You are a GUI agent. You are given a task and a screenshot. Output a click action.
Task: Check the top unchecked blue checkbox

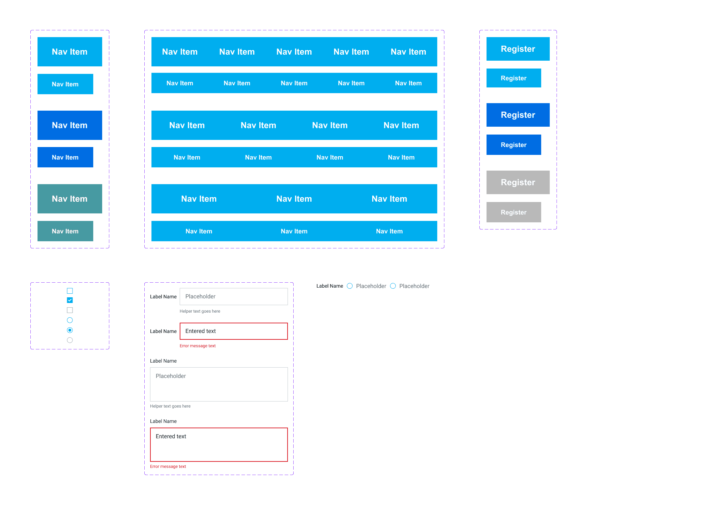[70, 291]
